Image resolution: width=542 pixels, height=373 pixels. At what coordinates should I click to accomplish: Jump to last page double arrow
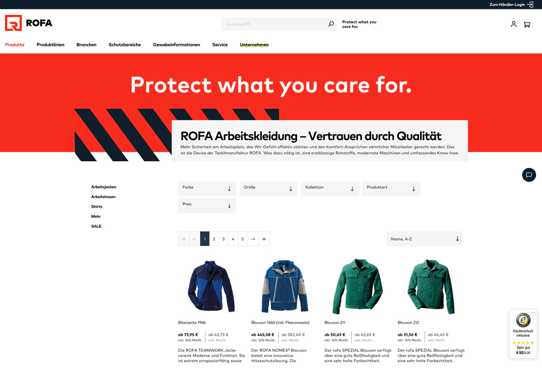click(264, 239)
